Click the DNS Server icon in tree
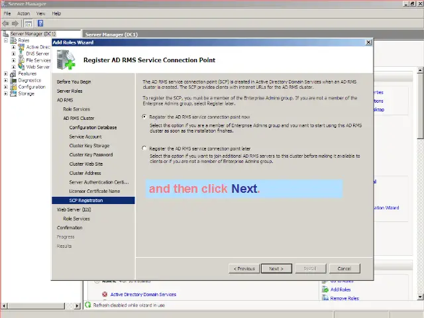The width and height of the screenshot is (424, 318). pyautogui.click(x=21, y=54)
